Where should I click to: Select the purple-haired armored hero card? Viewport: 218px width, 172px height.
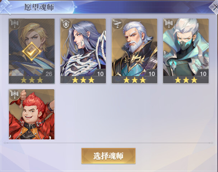(83, 51)
